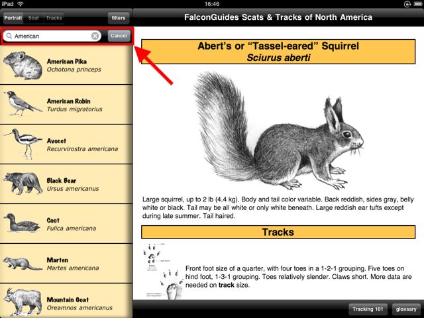Switch to the Scat view tab
The image size is (424, 318).
34,18
